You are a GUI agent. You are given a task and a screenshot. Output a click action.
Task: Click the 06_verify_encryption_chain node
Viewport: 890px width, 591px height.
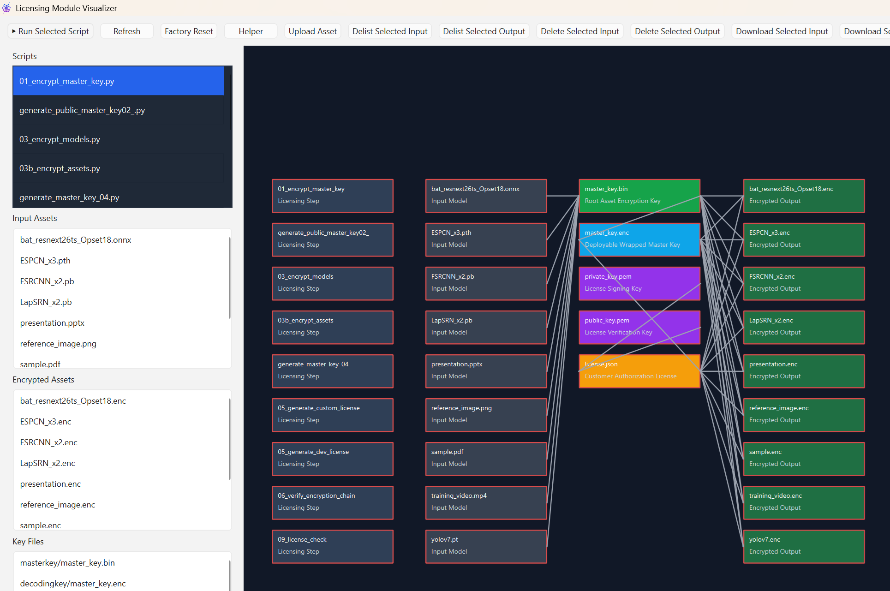pos(333,502)
